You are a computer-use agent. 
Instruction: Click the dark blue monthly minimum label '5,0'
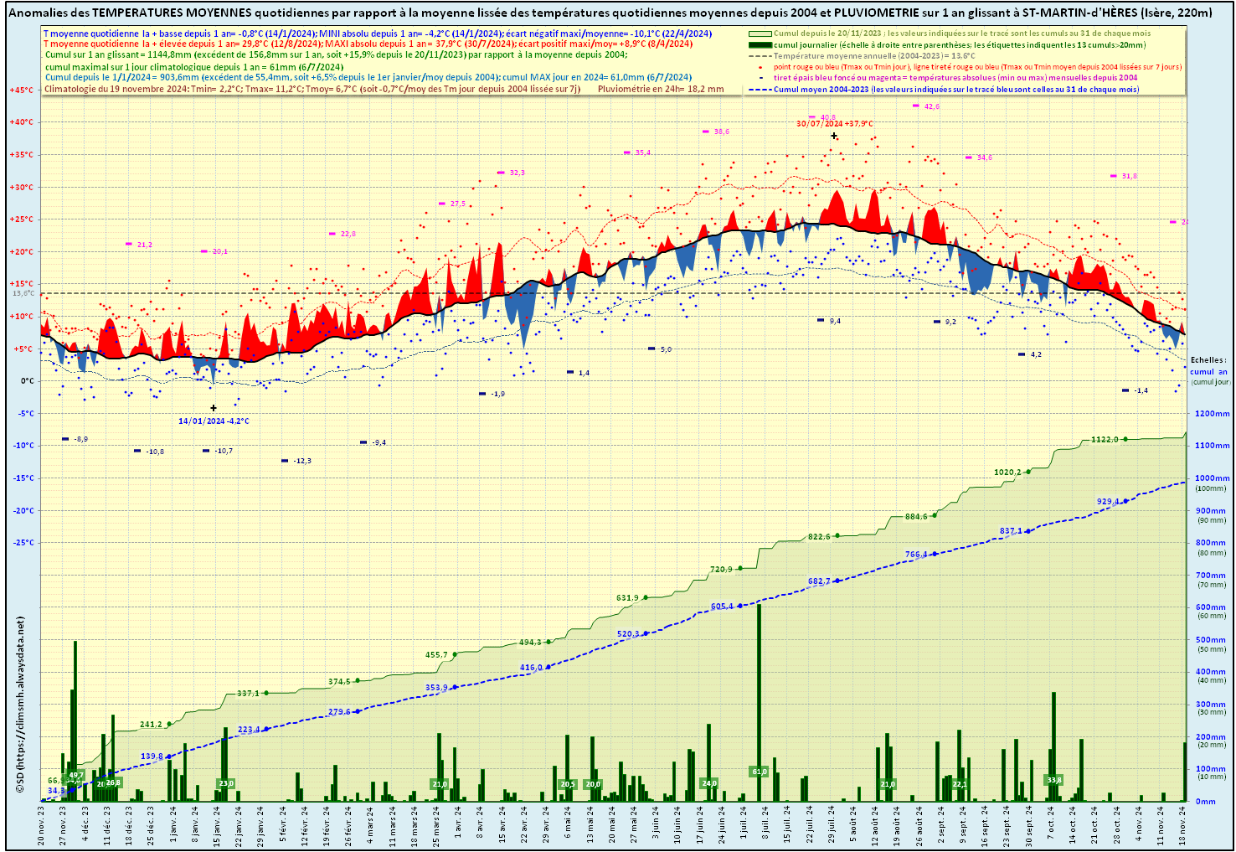[666, 349]
